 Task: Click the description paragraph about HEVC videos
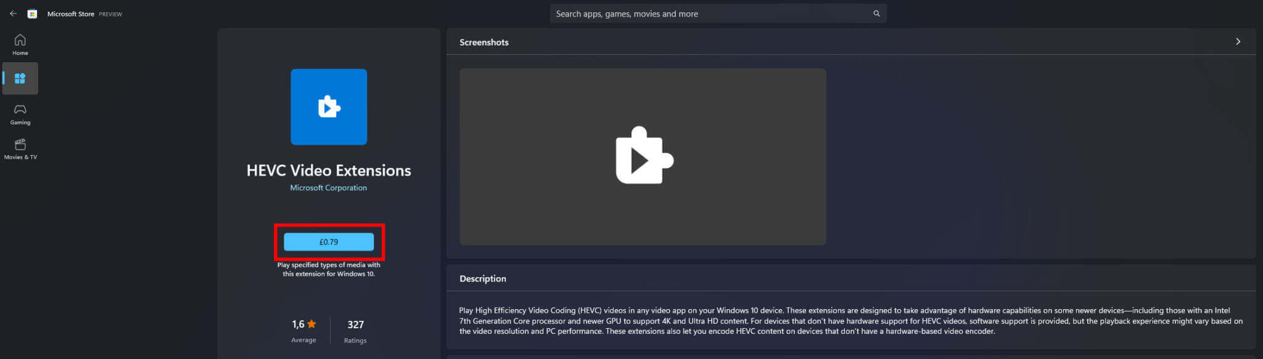[850, 321]
